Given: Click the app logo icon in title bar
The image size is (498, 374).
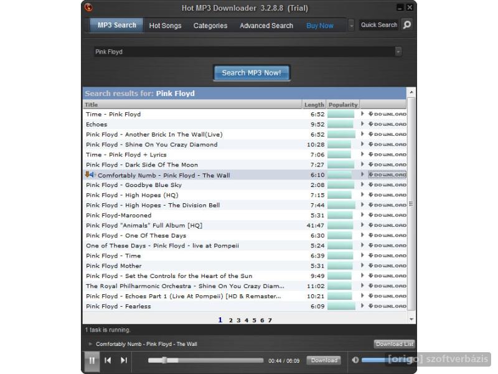Looking at the screenshot, I should tap(88, 7).
